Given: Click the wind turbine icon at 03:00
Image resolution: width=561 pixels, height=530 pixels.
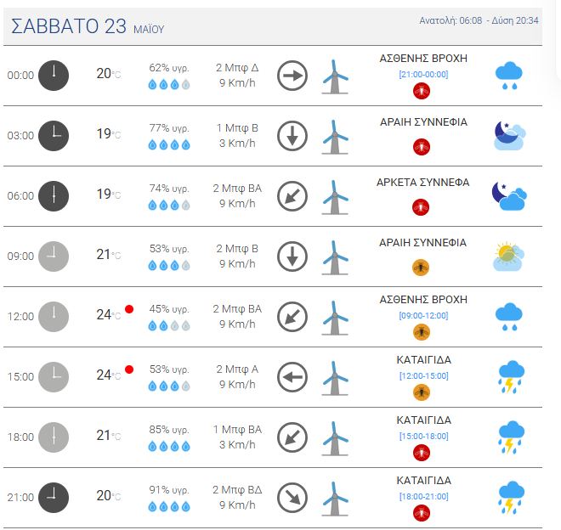Looking at the screenshot, I should click(335, 137).
